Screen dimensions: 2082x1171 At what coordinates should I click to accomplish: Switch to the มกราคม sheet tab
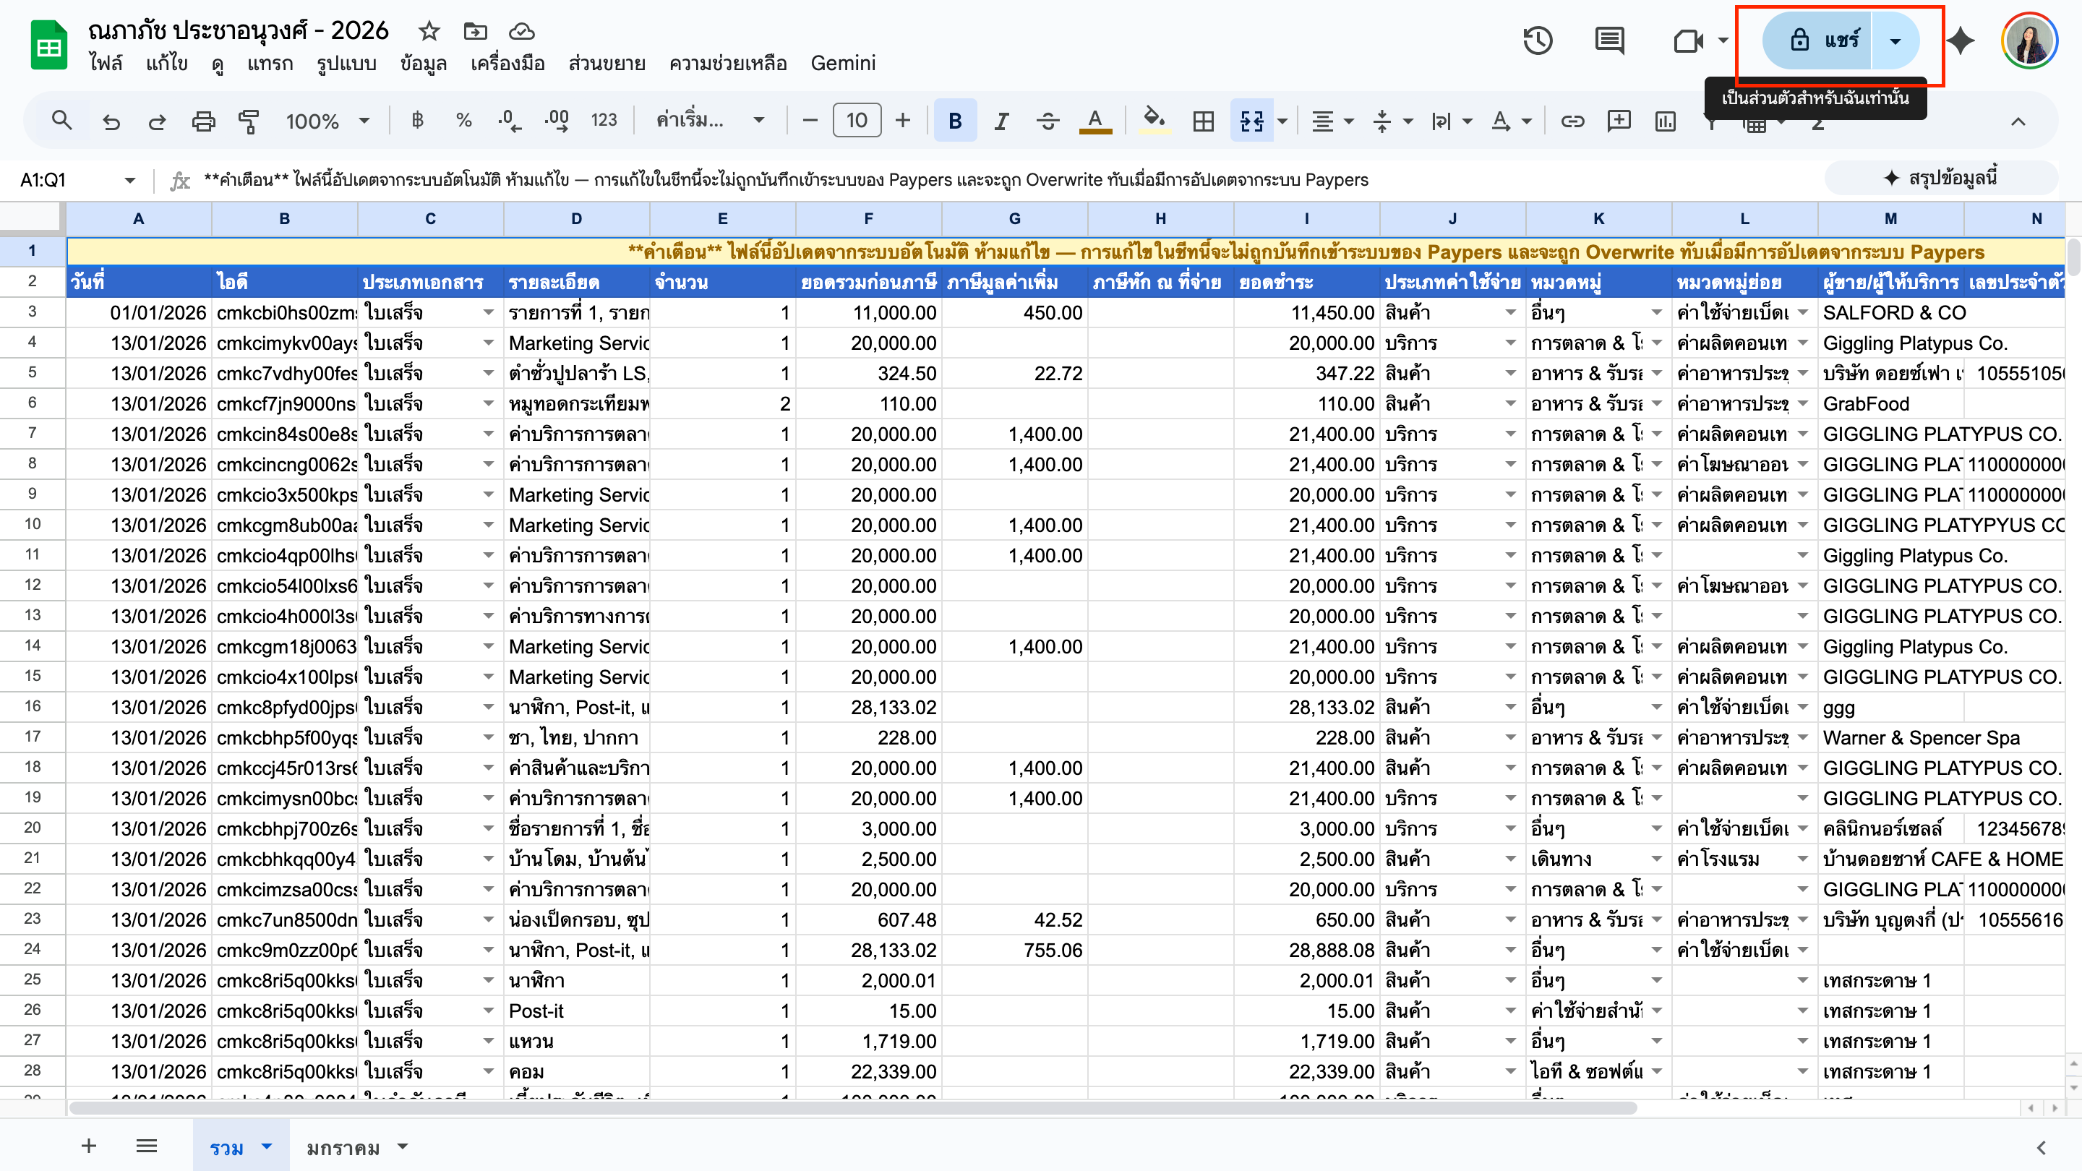coord(343,1146)
